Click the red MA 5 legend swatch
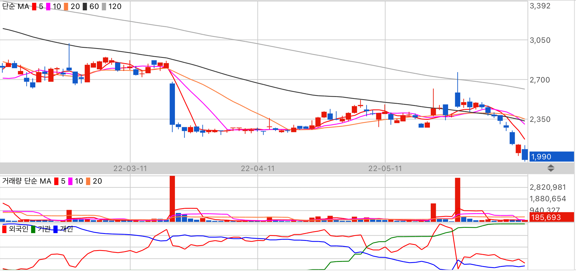Image resolution: width=576 pixels, height=275 pixels. tap(34, 6)
